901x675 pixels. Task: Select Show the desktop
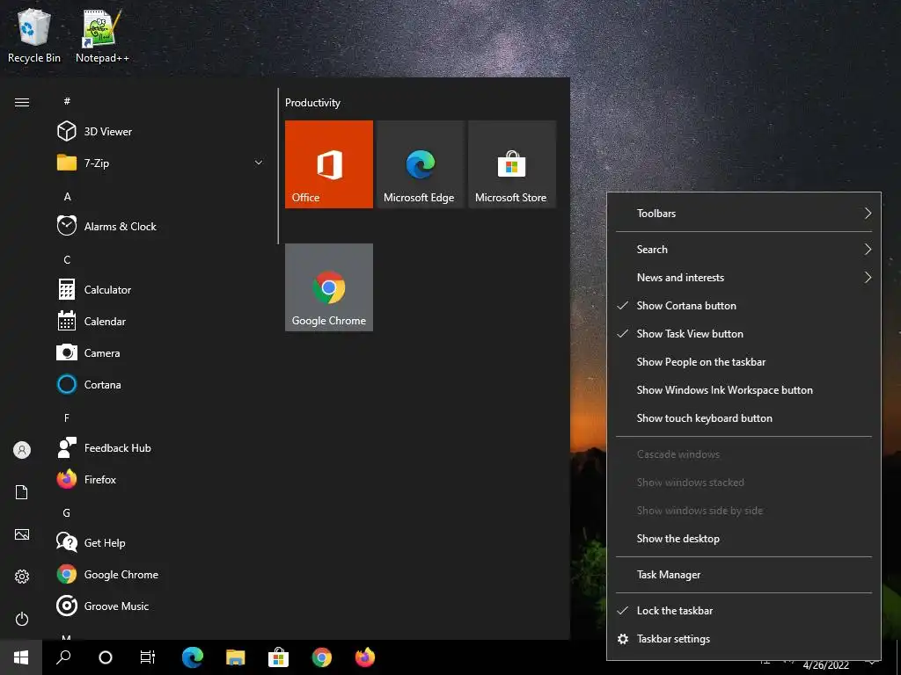tap(744, 539)
